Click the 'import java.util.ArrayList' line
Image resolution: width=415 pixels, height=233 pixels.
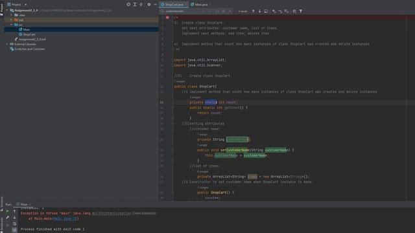point(200,60)
